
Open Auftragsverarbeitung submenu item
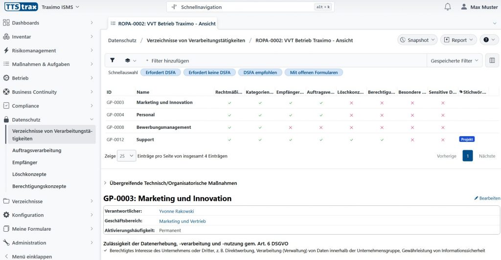click(x=37, y=150)
